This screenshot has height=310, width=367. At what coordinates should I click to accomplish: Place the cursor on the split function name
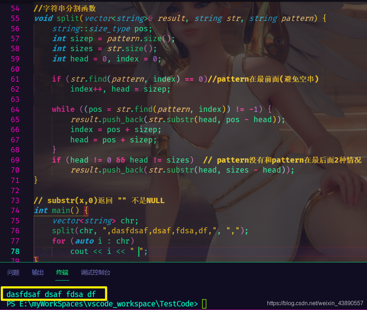point(68,18)
